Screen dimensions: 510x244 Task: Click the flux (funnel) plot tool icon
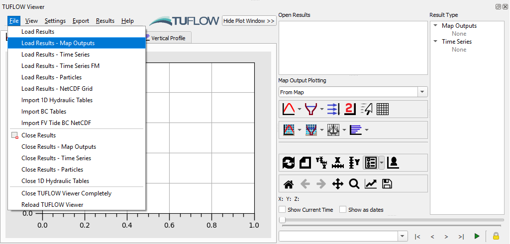click(x=311, y=109)
